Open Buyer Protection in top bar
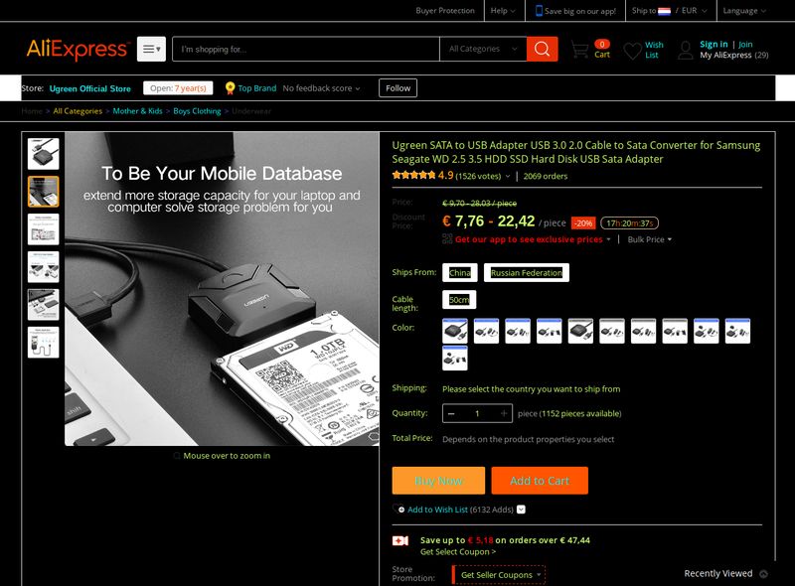This screenshot has width=795, height=586. pyautogui.click(x=445, y=11)
